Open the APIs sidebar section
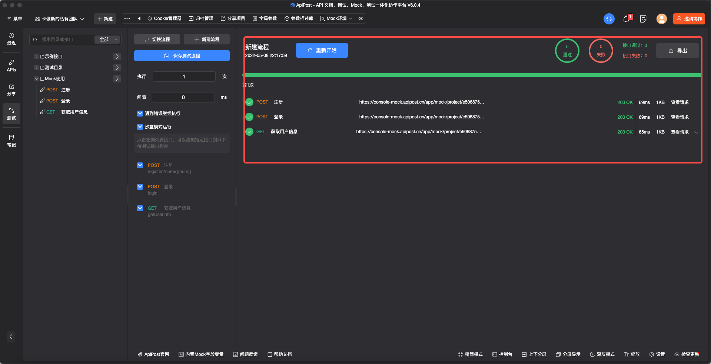 11,65
